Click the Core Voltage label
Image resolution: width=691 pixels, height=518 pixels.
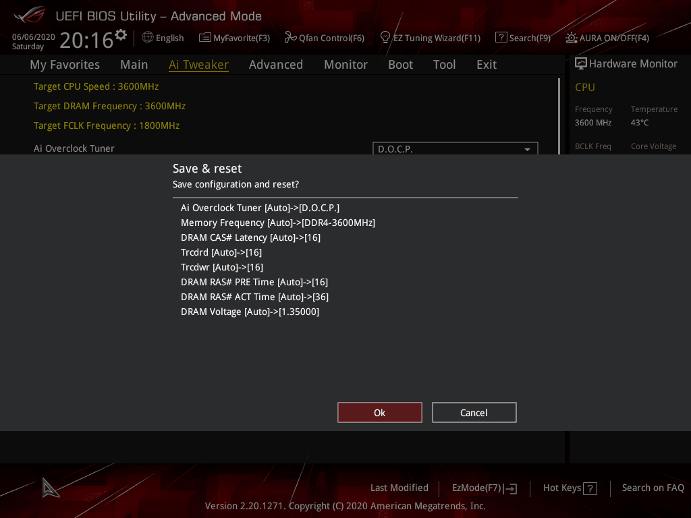click(653, 146)
